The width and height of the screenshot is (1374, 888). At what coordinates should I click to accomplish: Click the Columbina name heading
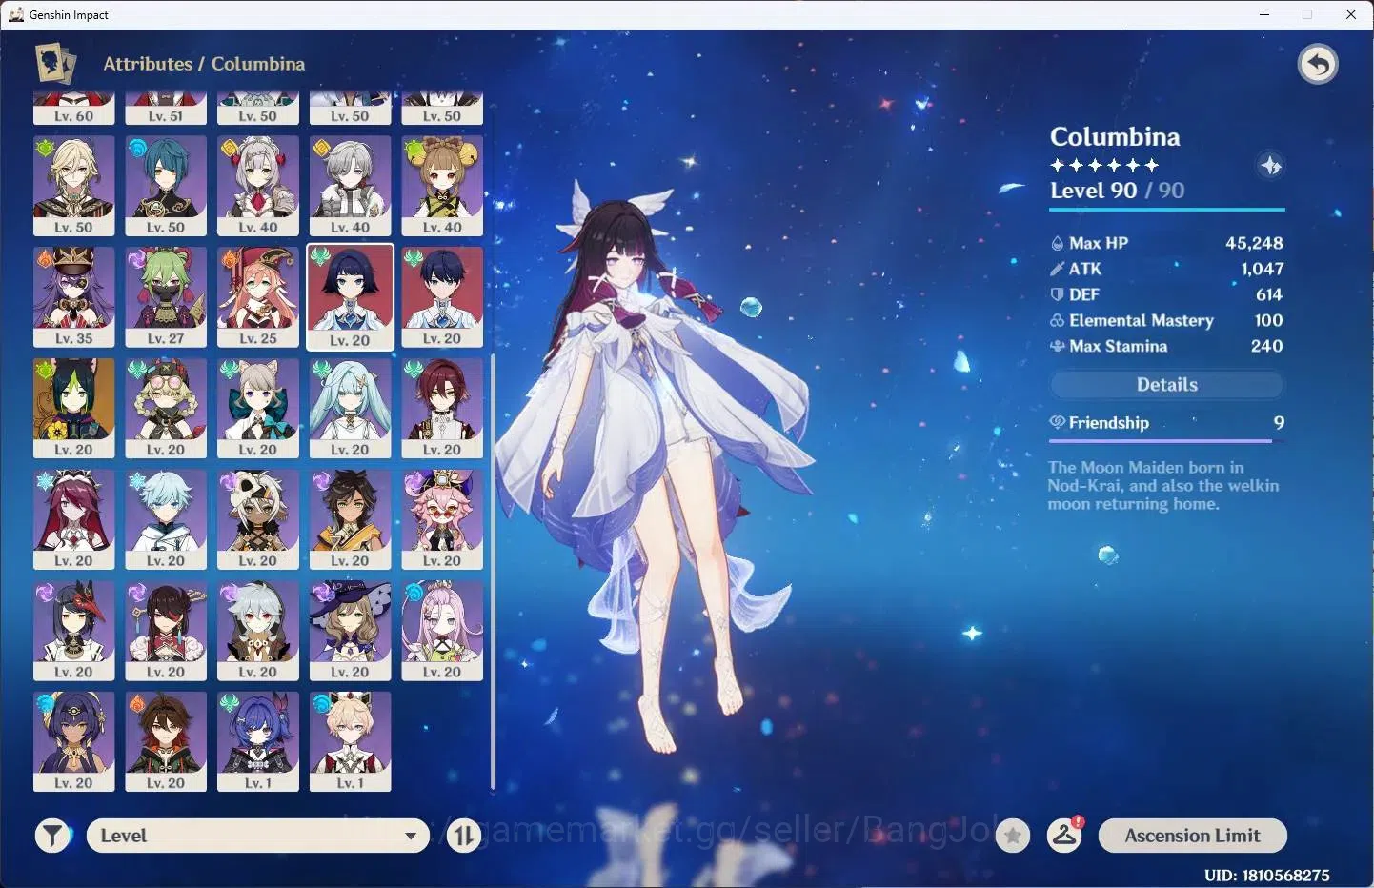coord(1115,137)
